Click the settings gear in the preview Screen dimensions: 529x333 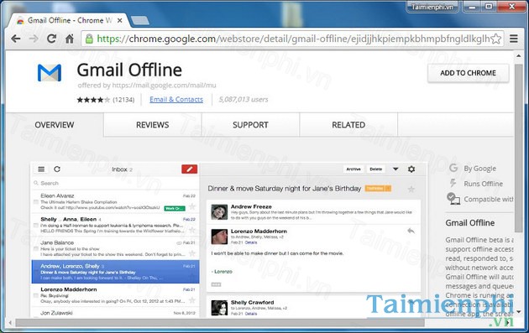(411, 169)
